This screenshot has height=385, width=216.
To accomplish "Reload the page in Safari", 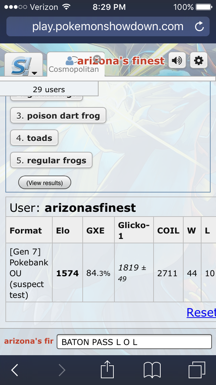I will point(199,26).
